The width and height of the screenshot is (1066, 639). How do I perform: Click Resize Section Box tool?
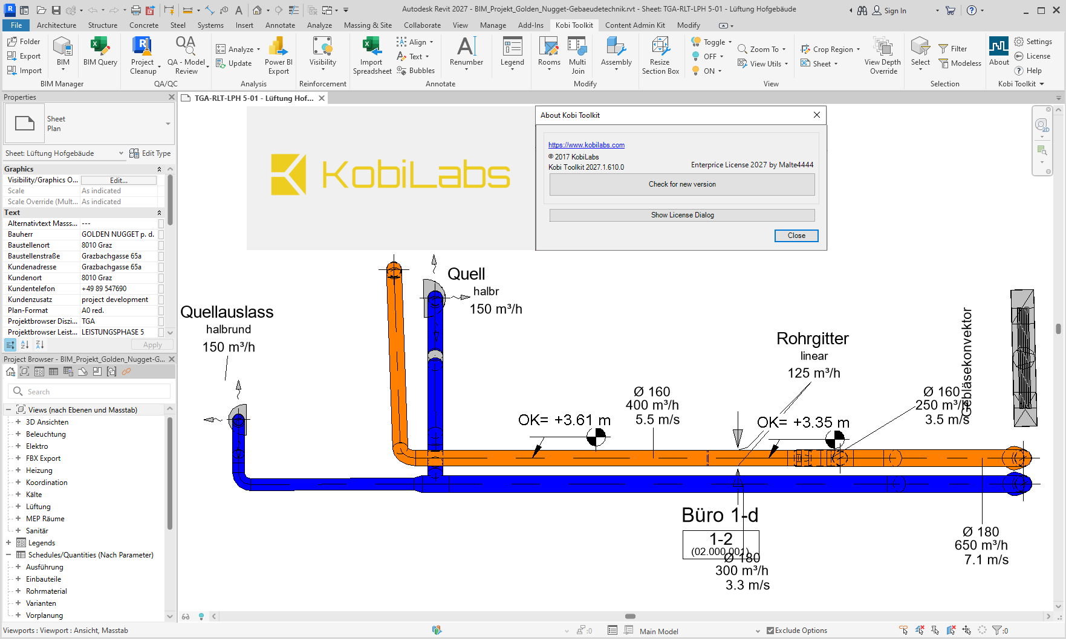click(x=660, y=55)
